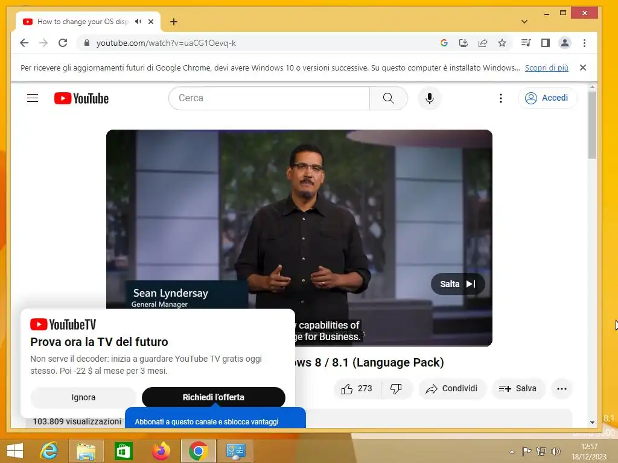Dismiss the Chrome update infobar
The height and width of the screenshot is (463, 618).
tap(583, 68)
